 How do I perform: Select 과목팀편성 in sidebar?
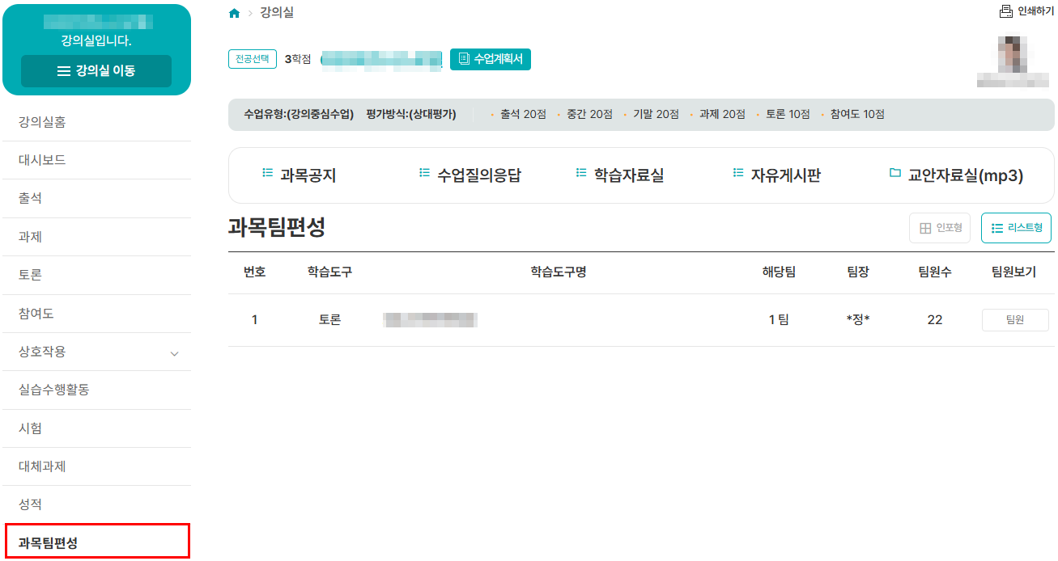pos(96,541)
